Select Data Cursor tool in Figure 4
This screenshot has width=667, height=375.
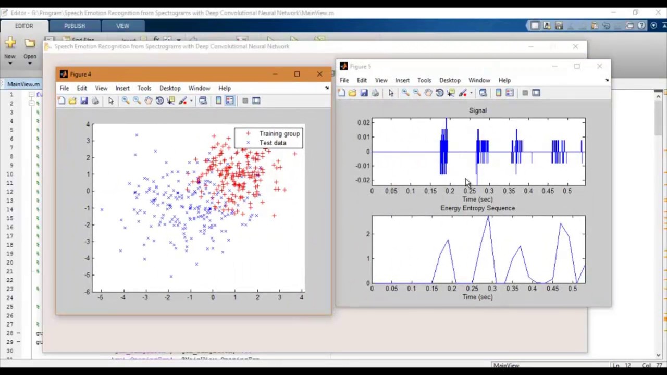[171, 101]
